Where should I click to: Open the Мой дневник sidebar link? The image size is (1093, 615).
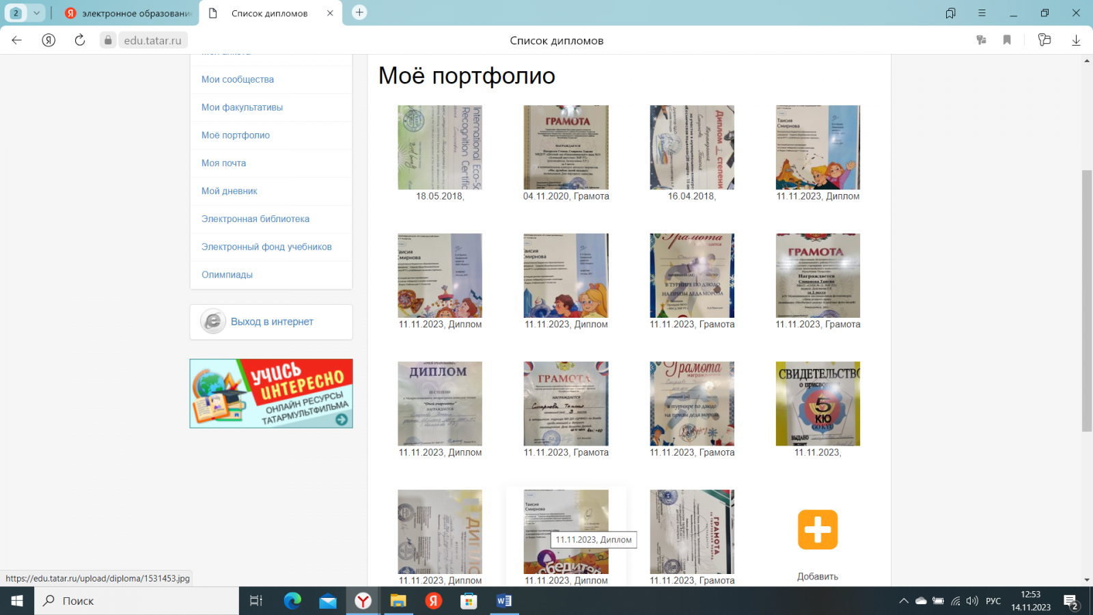[x=230, y=191]
